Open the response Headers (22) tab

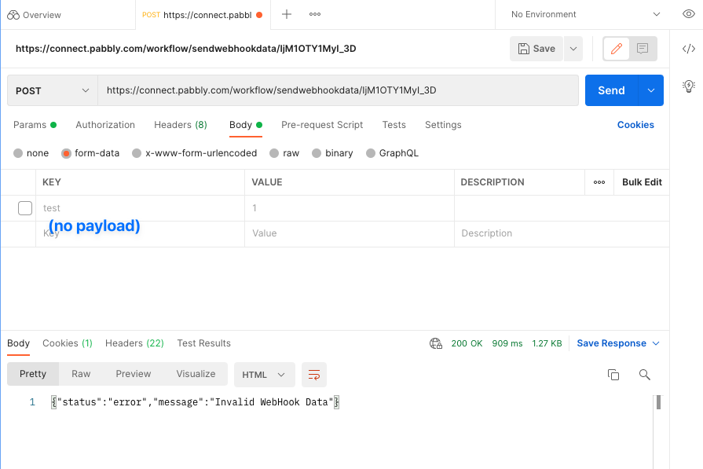[134, 343]
